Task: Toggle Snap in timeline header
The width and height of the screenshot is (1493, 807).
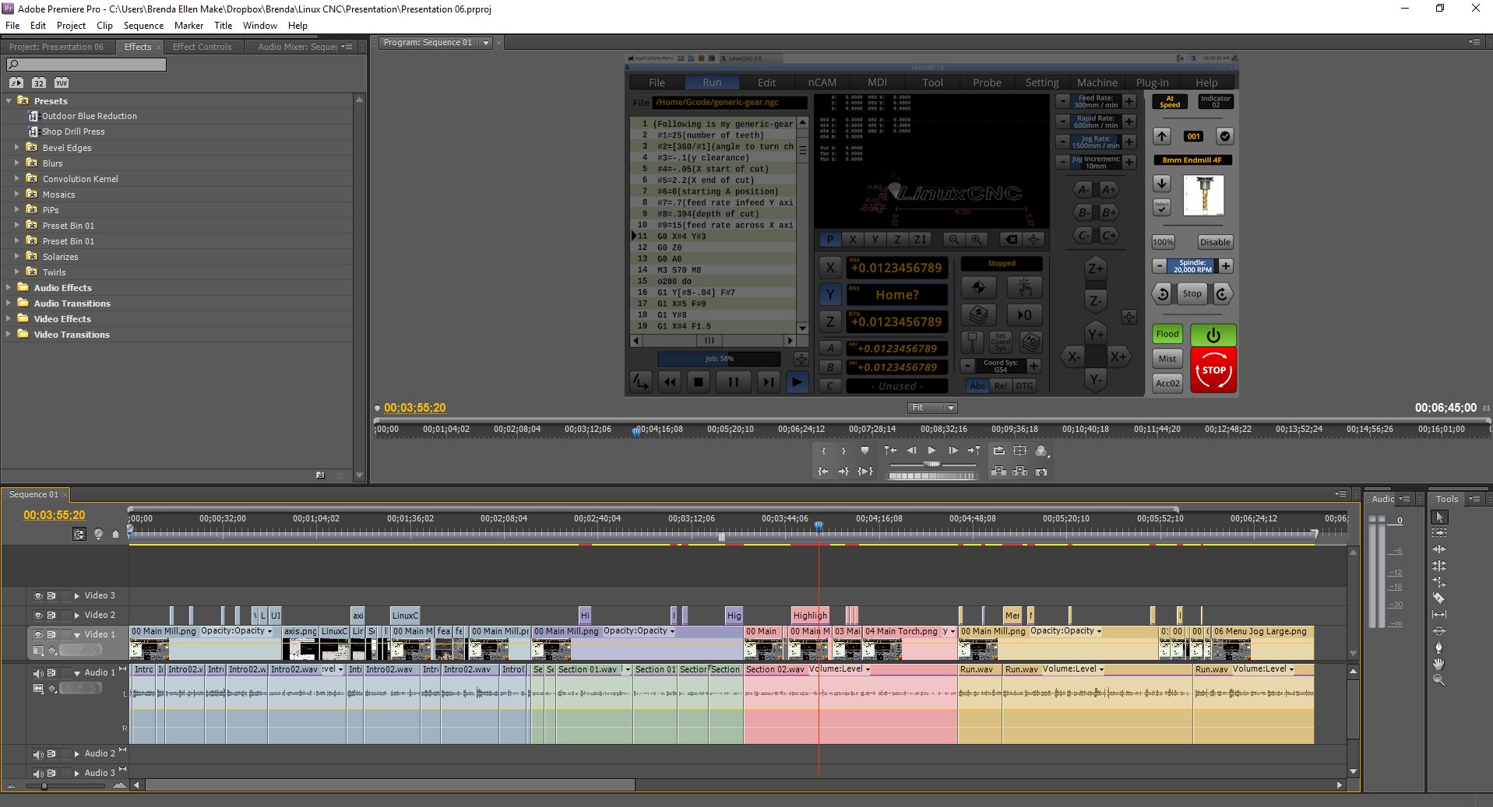Action: 79,534
